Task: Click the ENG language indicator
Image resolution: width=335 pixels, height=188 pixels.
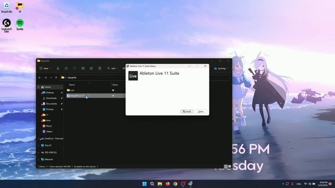Action: point(299,184)
